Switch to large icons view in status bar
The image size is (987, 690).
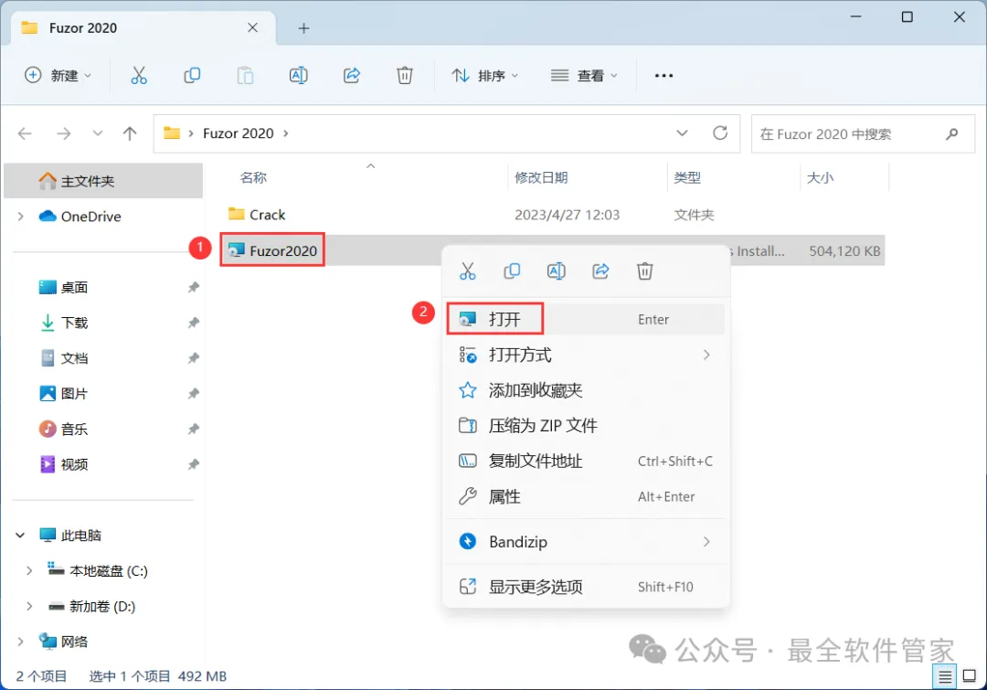[970, 677]
